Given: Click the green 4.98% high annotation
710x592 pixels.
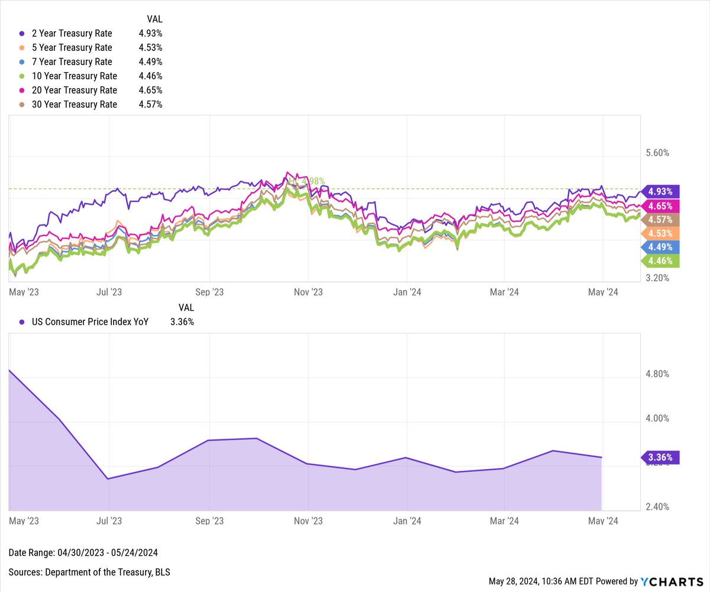Looking at the screenshot, I should tap(306, 182).
